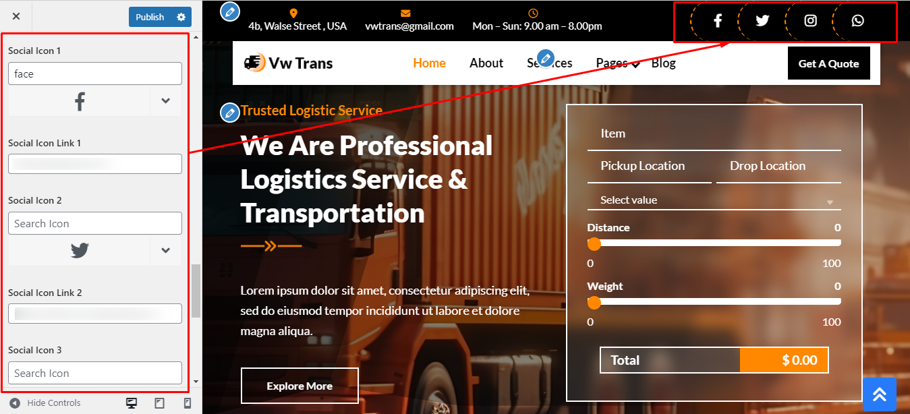Switch to mobile preview device icon
Viewport: 910px width, 414px height.
pyautogui.click(x=188, y=403)
